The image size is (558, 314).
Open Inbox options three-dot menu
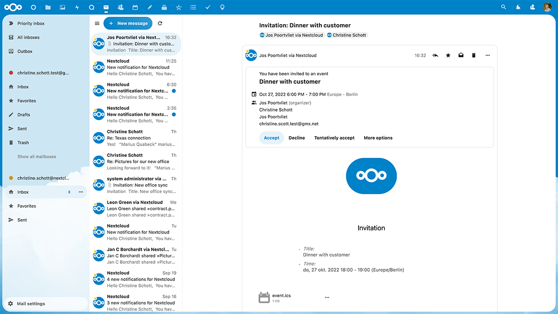(81, 192)
